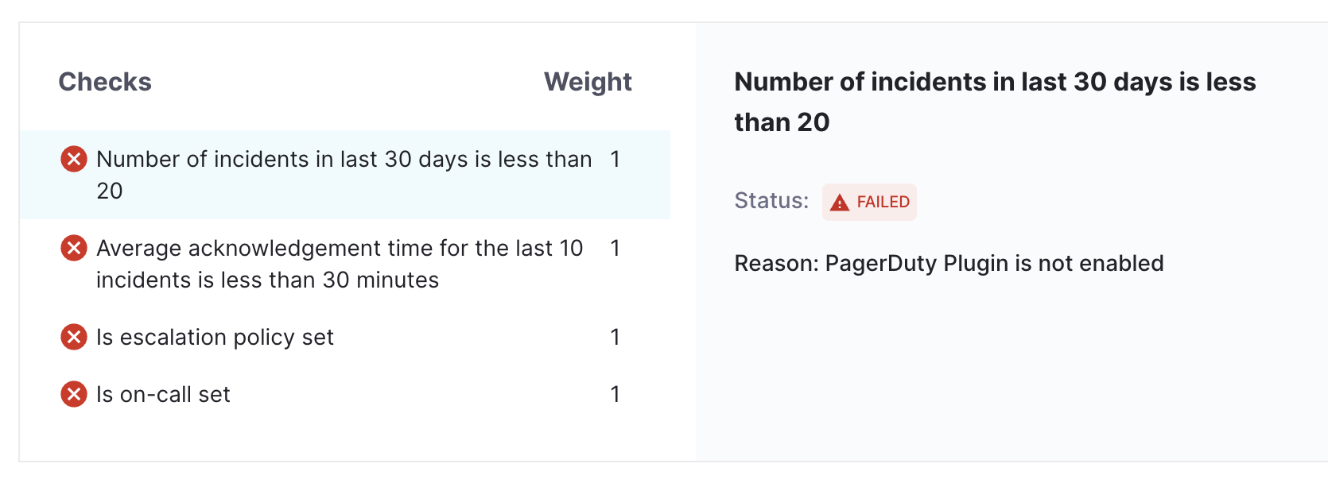1328x483 pixels.
Task: Click the Checks column header
Action: point(105,82)
